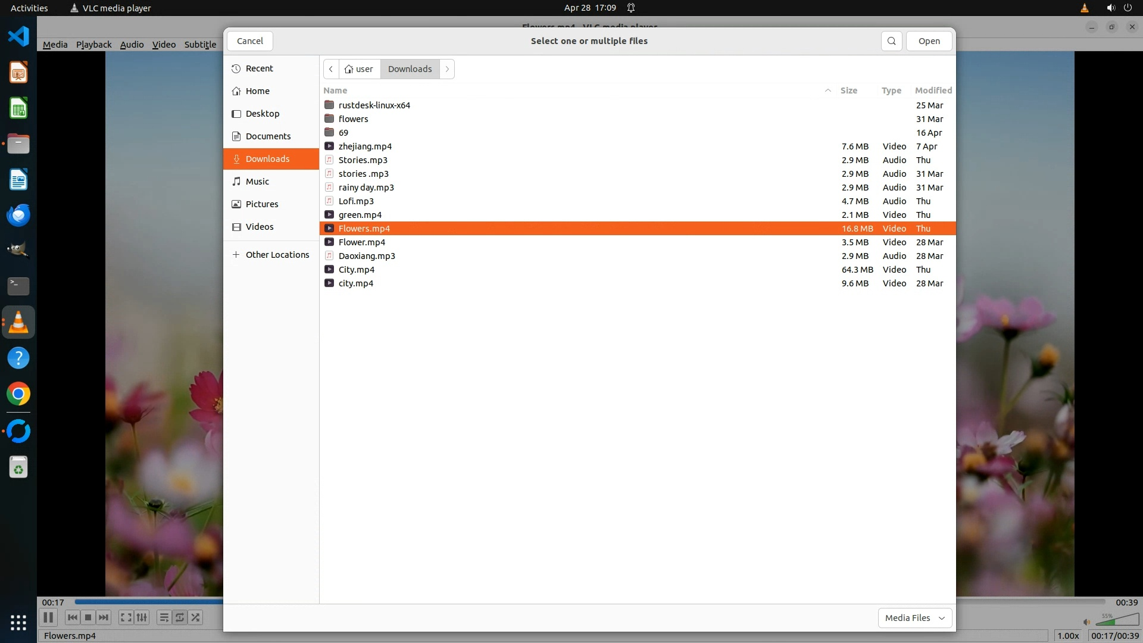Toggle random shuffle playback
This screenshot has width=1143, height=643.
click(x=195, y=617)
